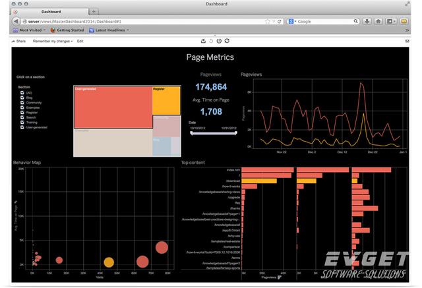Open the address bar history dropdown arrow
422x288 pixels.
coord(274,21)
